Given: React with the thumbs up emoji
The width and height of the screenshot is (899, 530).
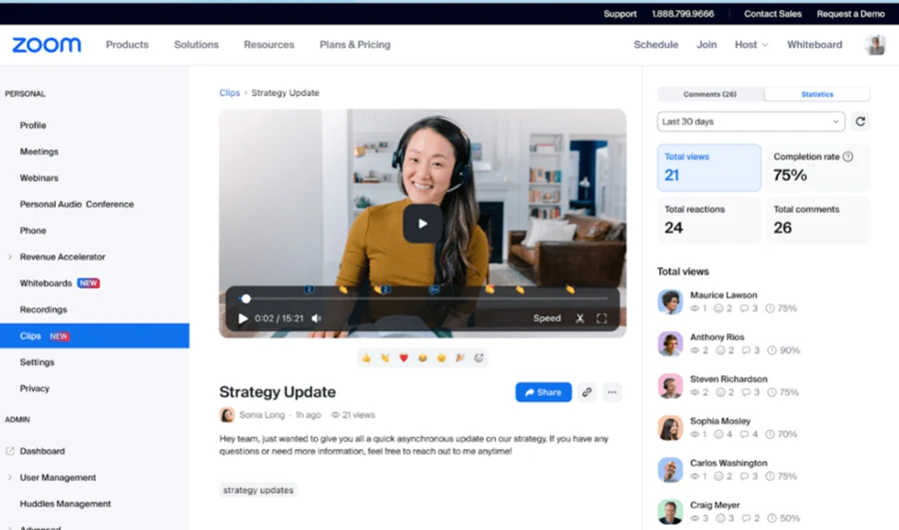Looking at the screenshot, I should [x=367, y=357].
